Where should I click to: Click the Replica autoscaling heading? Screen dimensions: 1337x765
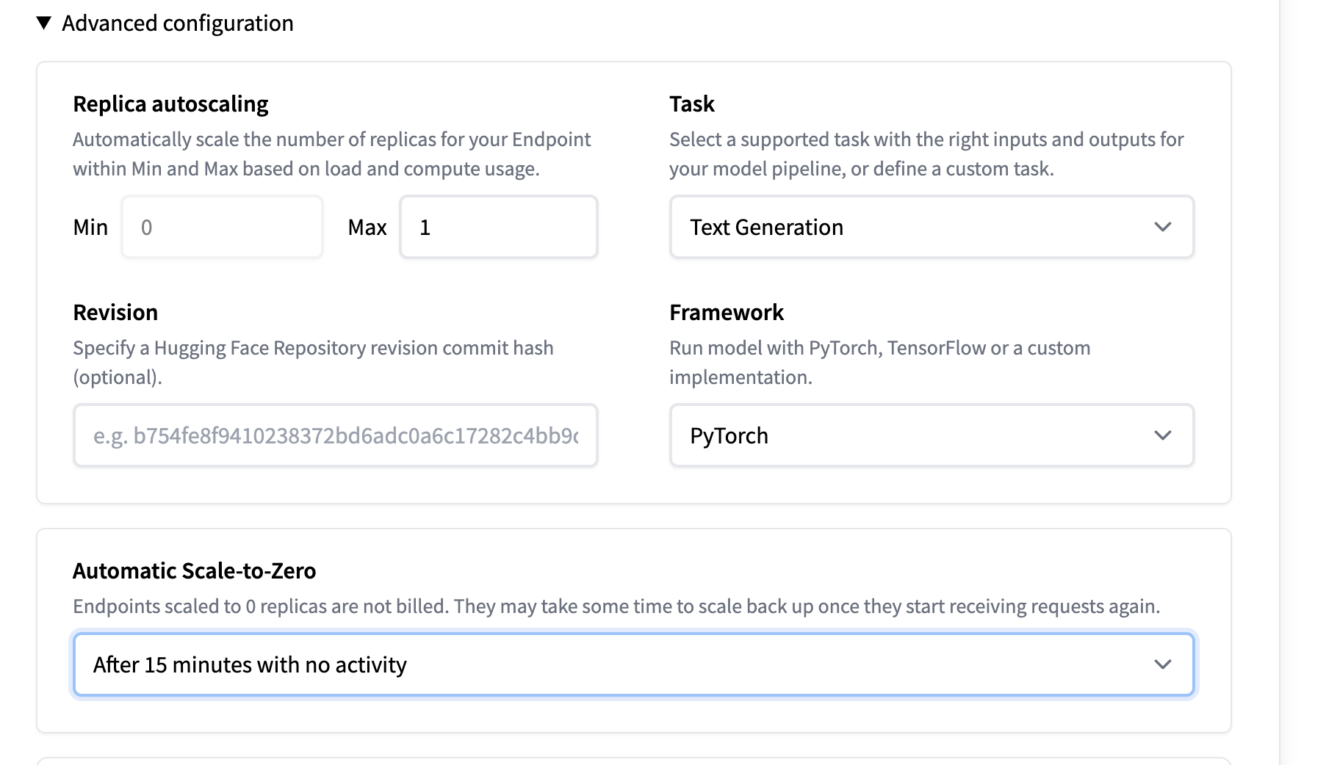point(170,104)
